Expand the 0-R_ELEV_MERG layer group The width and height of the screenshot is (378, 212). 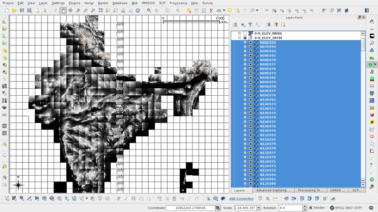239,33
